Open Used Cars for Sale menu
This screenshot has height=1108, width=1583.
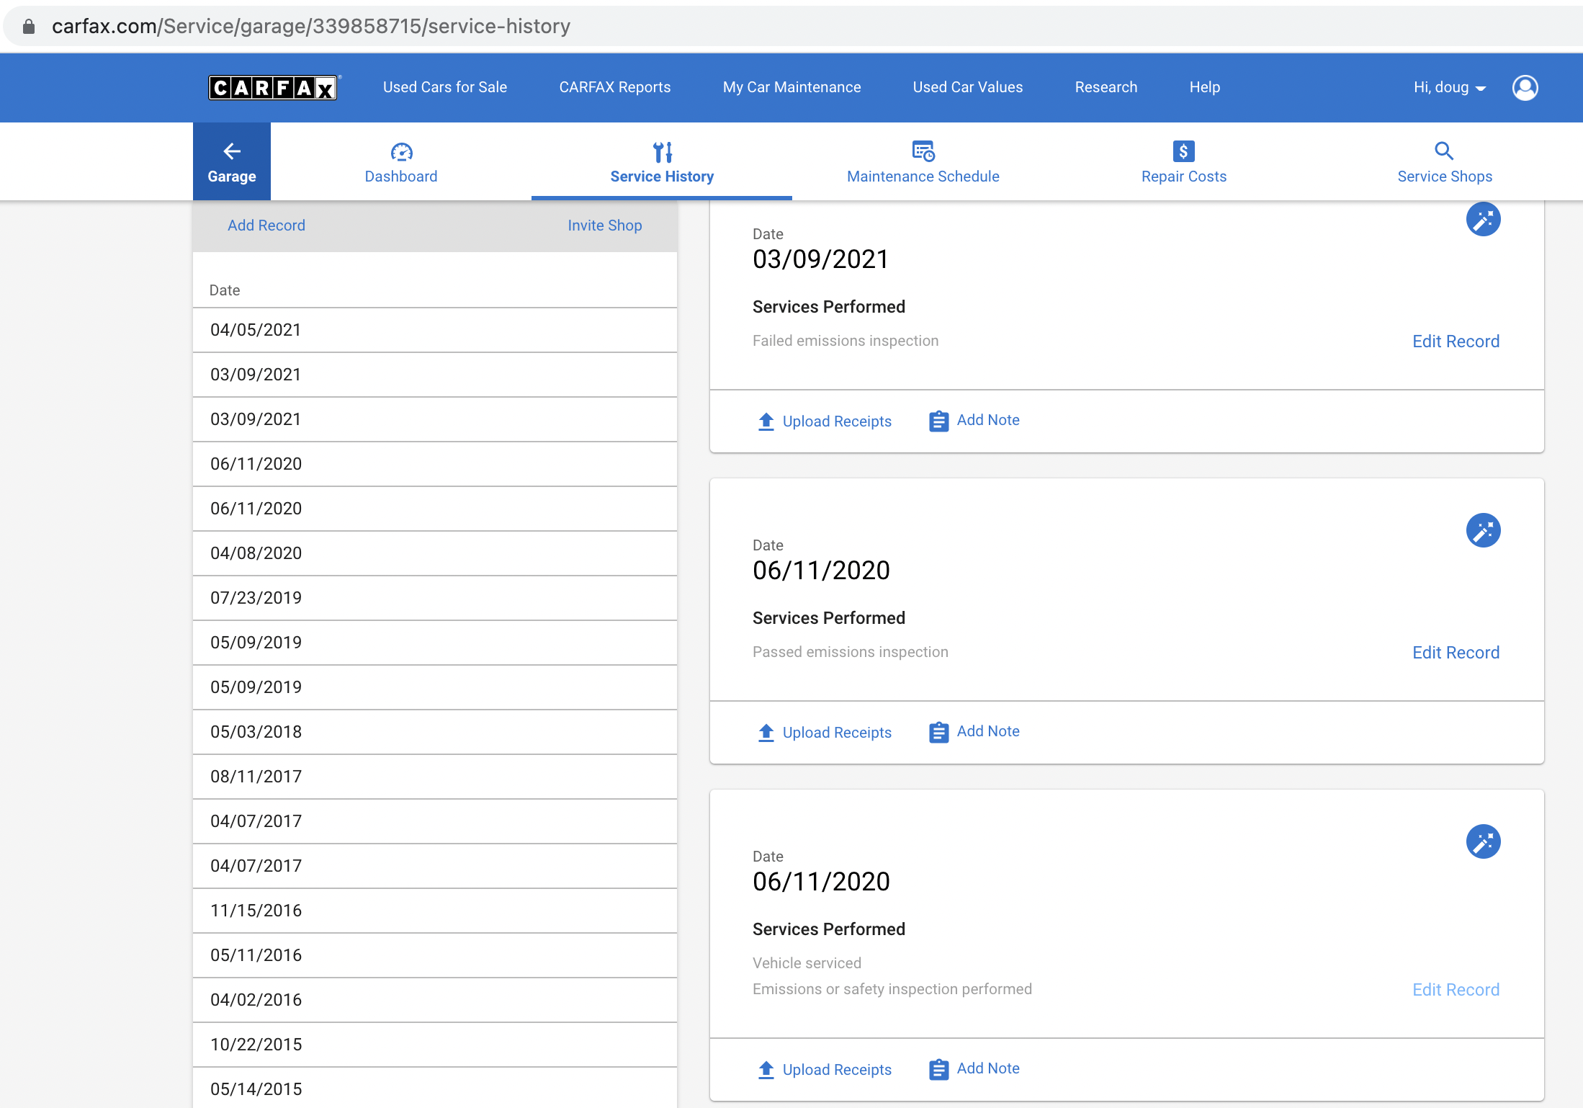(445, 87)
